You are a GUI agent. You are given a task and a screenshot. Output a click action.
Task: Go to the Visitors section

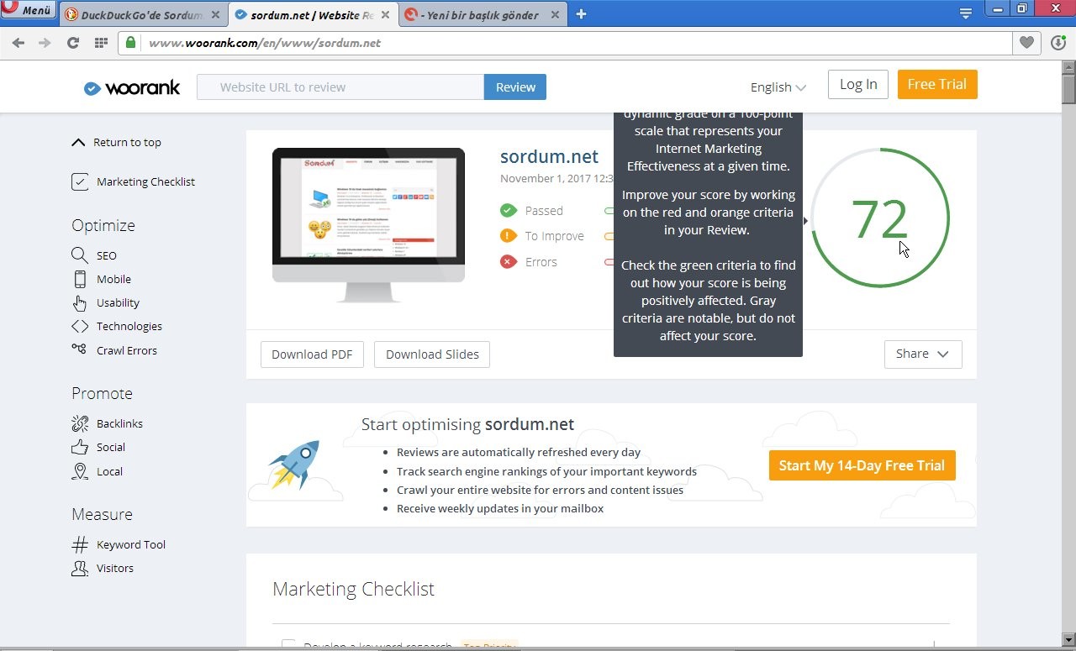[x=115, y=568]
